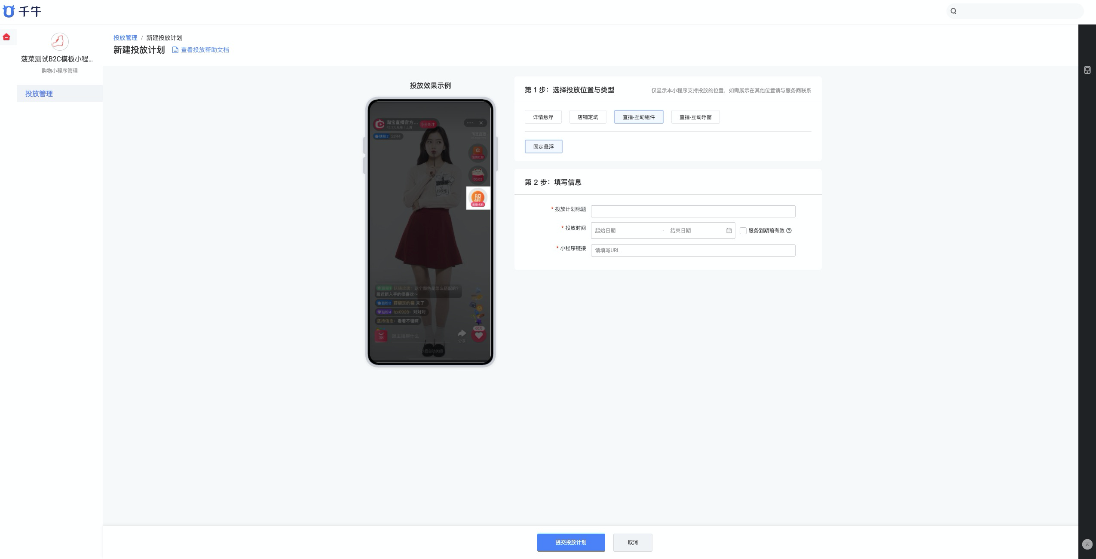Open 投放管理 sidebar menu item
Screen dimensions: 1096x559
click(59, 94)
